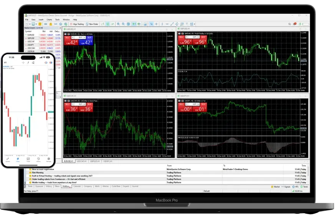Image resolution: width=336 pixels, height=221 pixels.
Task: Open the toolbar search magnifier
Action: [x=290, y=24]
